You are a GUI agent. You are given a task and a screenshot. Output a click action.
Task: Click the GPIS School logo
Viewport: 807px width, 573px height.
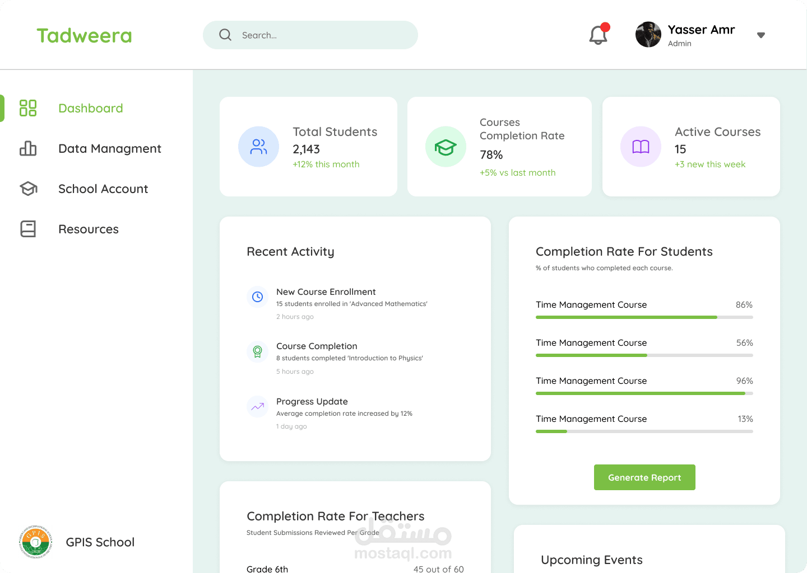click(x=35, y=542)
